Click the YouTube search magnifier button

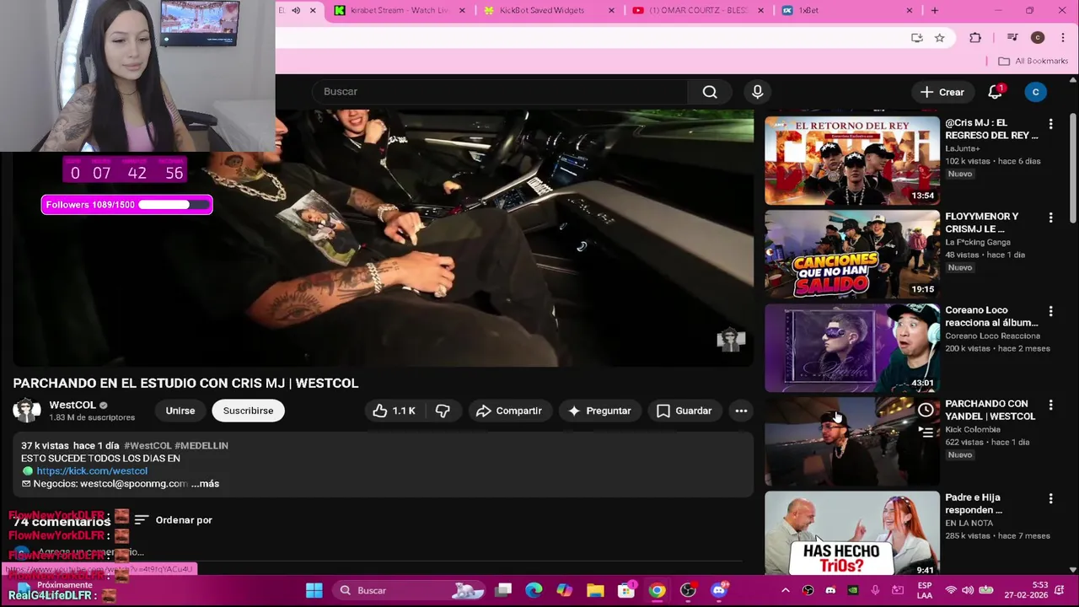click(x=710, y=92)
